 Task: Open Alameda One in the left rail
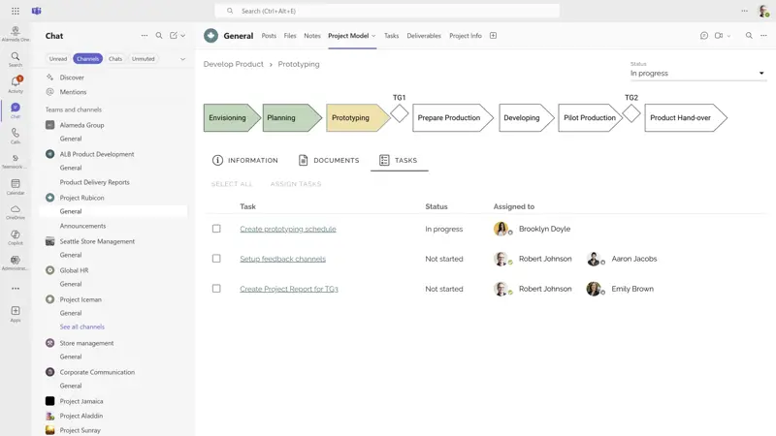(x=16, y=34)
